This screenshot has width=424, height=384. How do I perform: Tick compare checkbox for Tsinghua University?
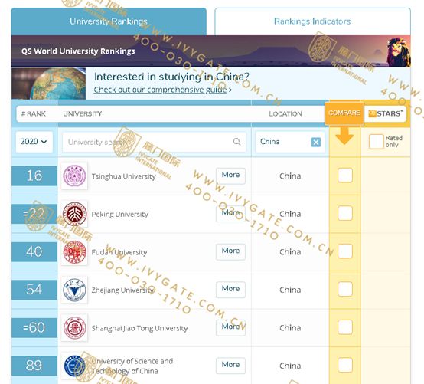[345, 176]
